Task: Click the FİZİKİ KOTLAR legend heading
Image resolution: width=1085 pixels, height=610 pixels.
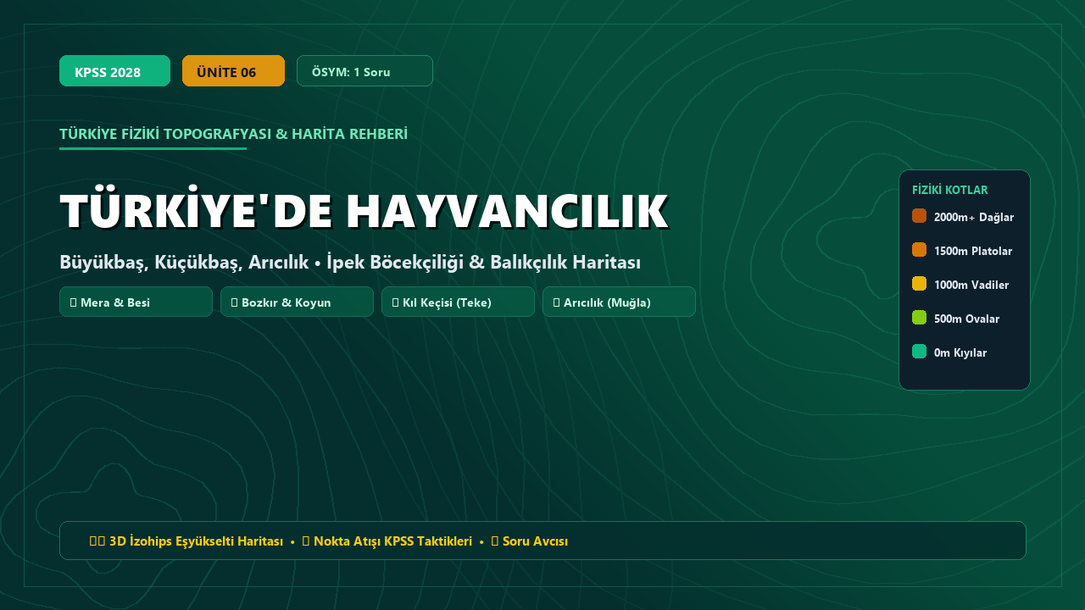Action: [950, 190]
